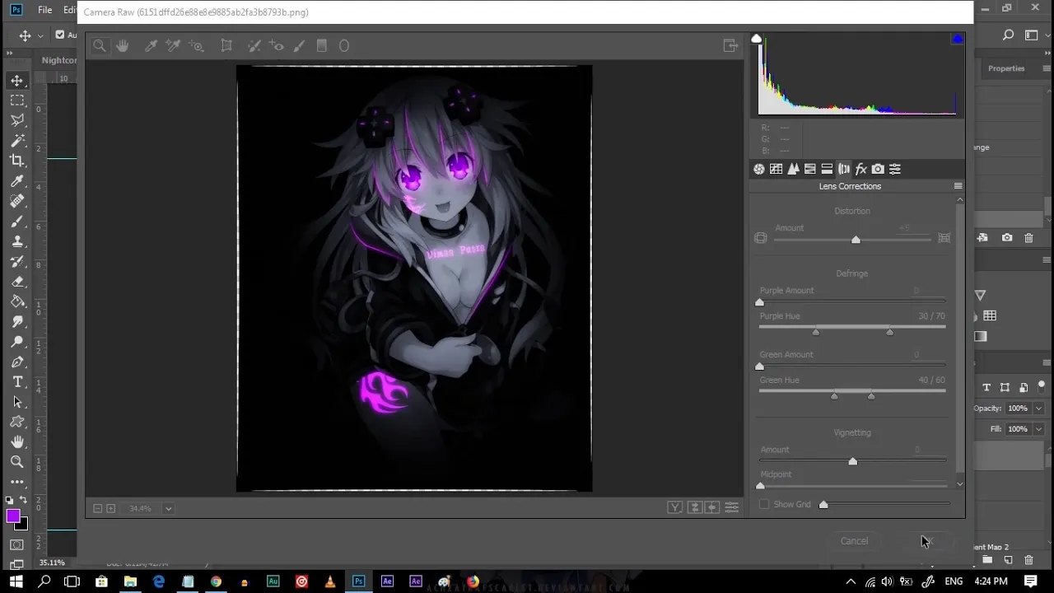Screen dimensions: 1054x593
Task: Click the Distortion Amount value field
Action: pos(913,228)
